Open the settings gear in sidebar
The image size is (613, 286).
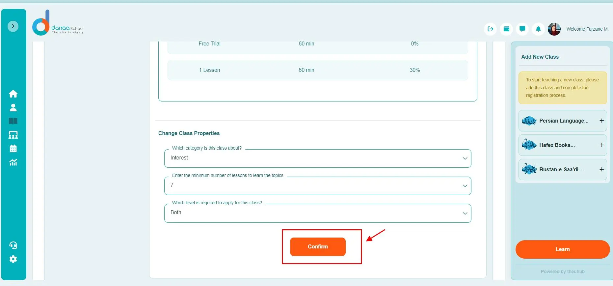13,259
